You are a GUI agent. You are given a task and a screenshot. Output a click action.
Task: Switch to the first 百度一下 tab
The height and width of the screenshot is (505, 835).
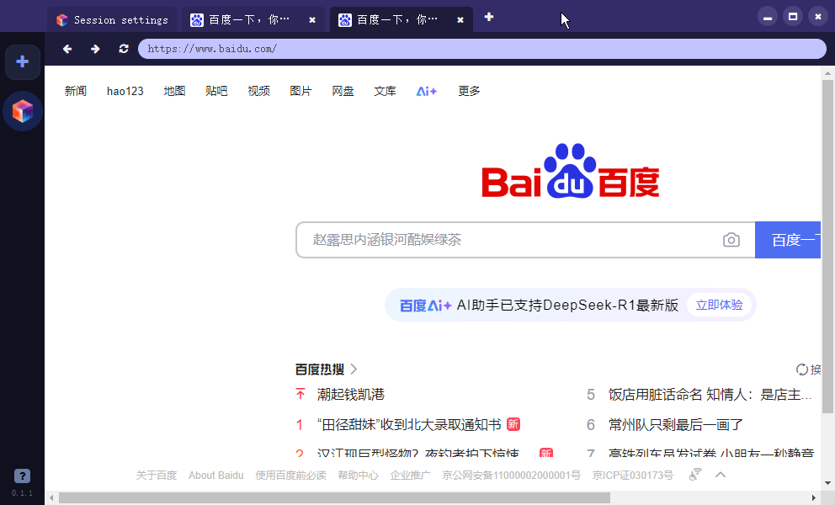pos(253,20)
